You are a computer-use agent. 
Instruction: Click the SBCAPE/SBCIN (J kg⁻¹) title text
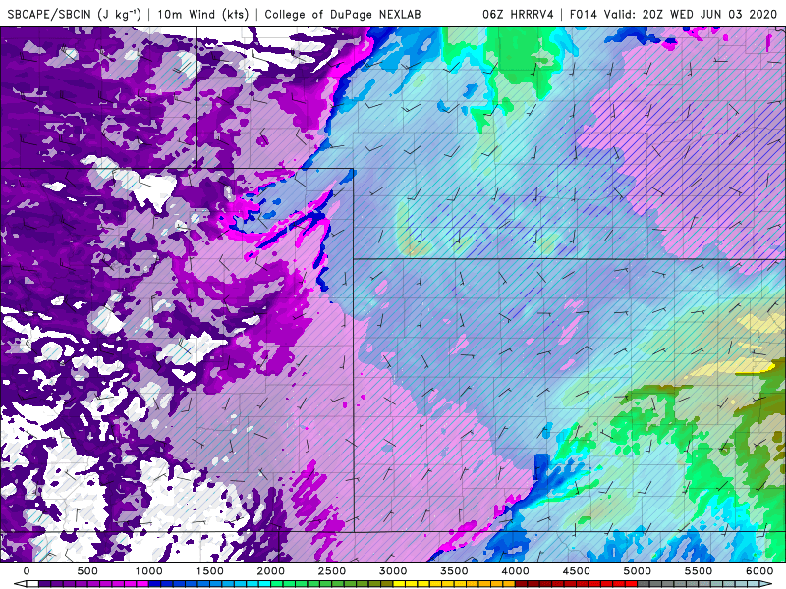pyautogui.click(x=75, y=14)
